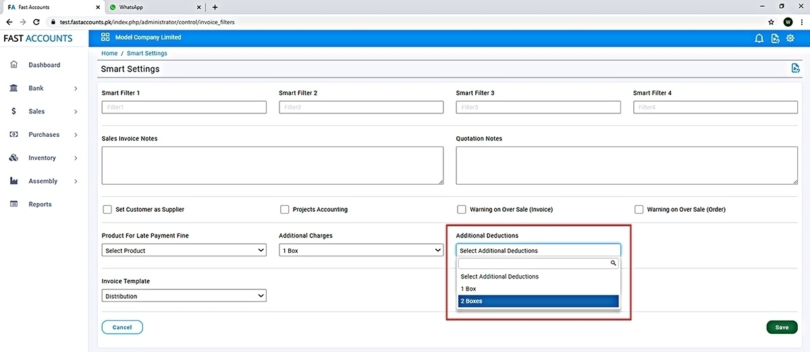The width and height of the screenshot is (810, 352).
Task: Click Smart Settings breadcrumb link
Action: [x=147, y=53]
